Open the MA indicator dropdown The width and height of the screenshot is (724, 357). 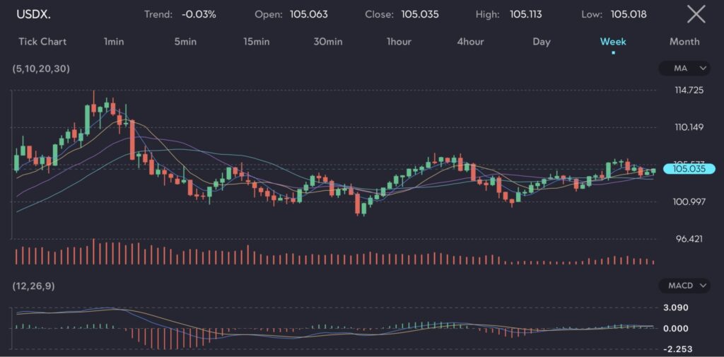click(x=684, y=69)
